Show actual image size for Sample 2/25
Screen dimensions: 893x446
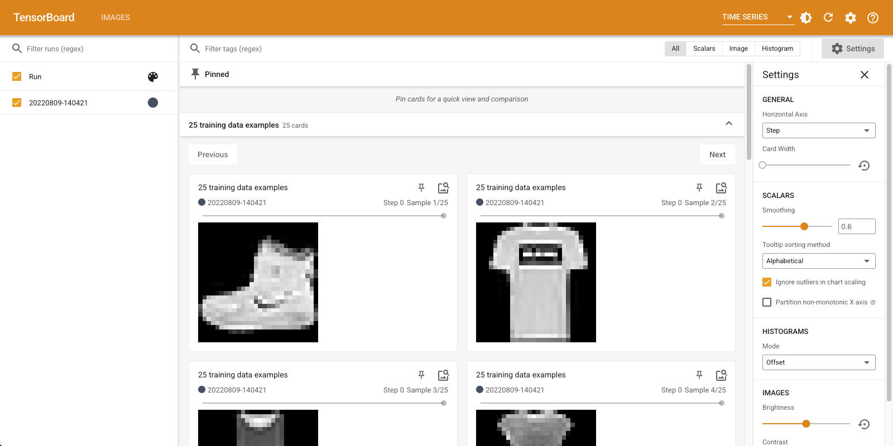point(721,188)
